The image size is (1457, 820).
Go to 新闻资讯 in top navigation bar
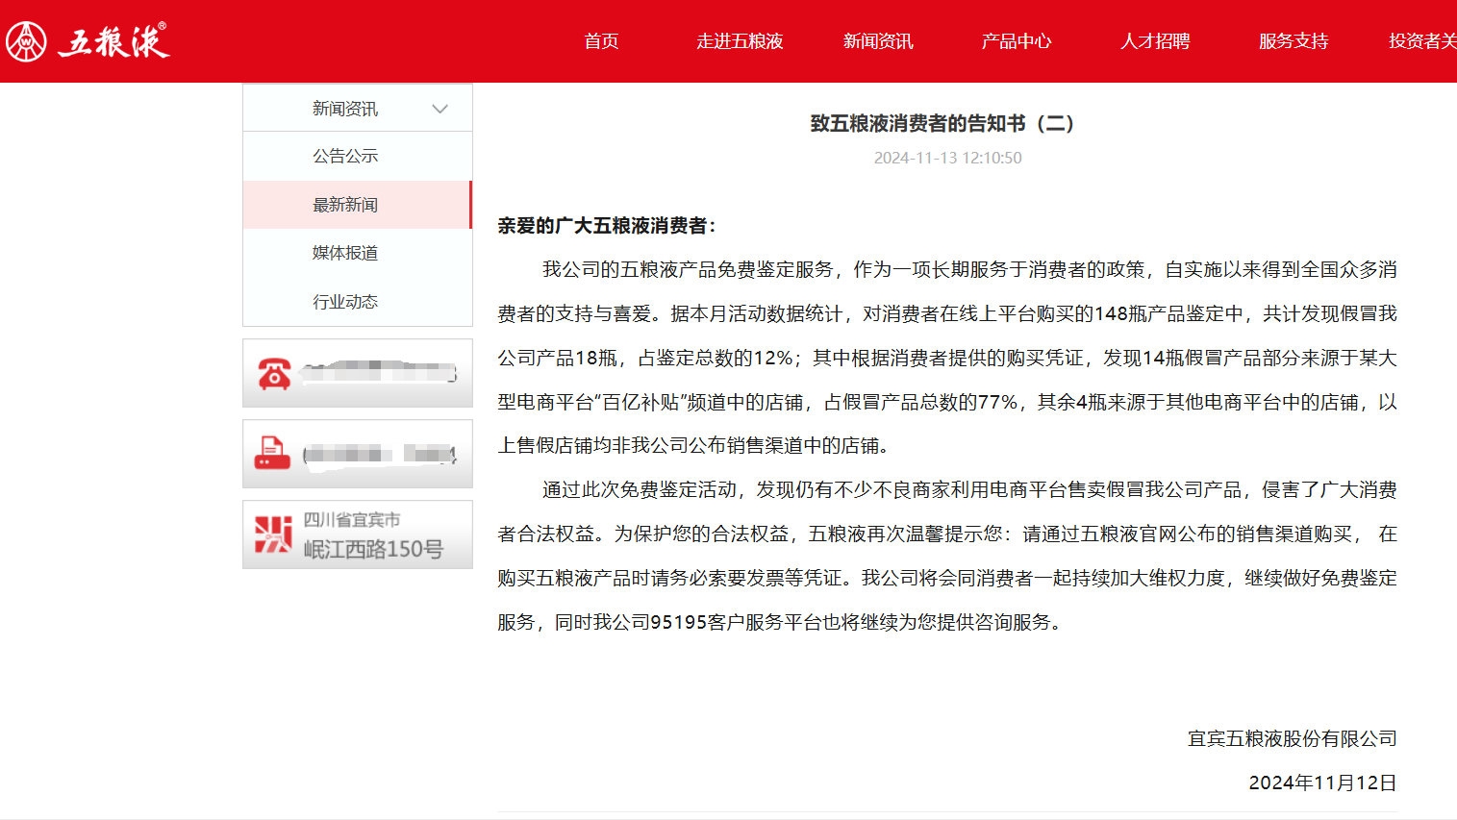878,41
